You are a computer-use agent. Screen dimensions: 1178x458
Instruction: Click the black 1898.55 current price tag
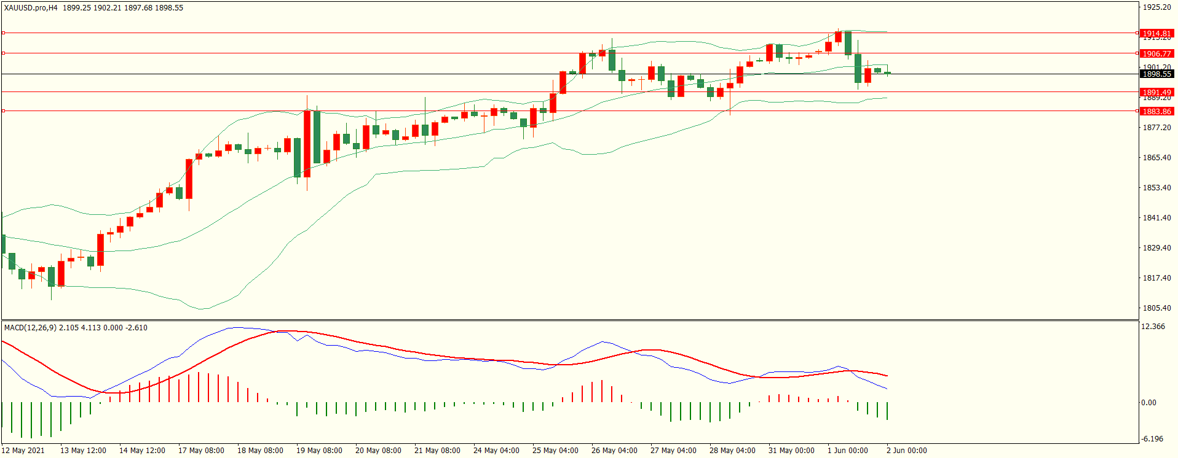coord(1156,74)
